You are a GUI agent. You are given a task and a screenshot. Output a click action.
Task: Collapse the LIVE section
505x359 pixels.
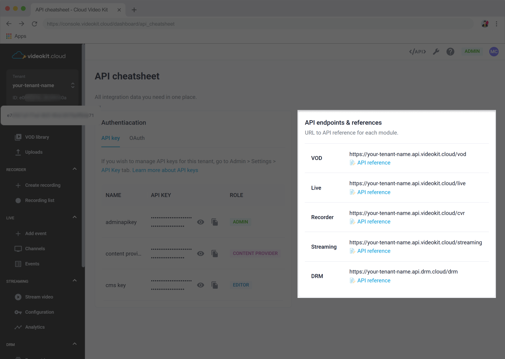click(75, 218)
